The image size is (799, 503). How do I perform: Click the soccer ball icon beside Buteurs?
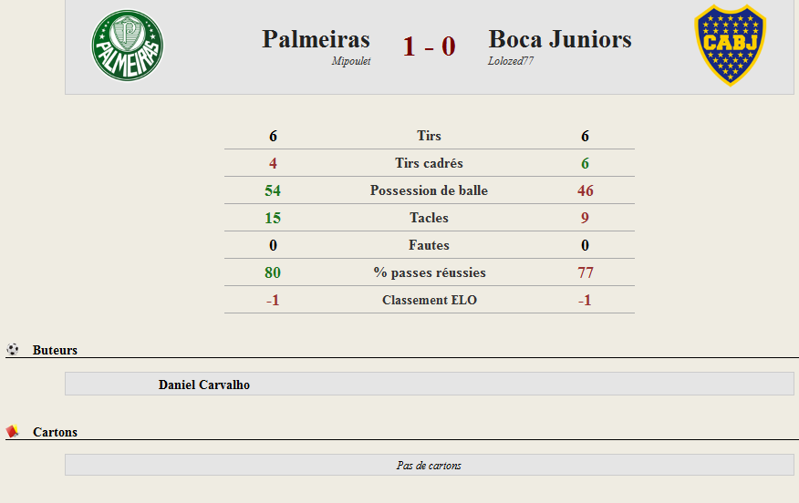coord(13,349)
